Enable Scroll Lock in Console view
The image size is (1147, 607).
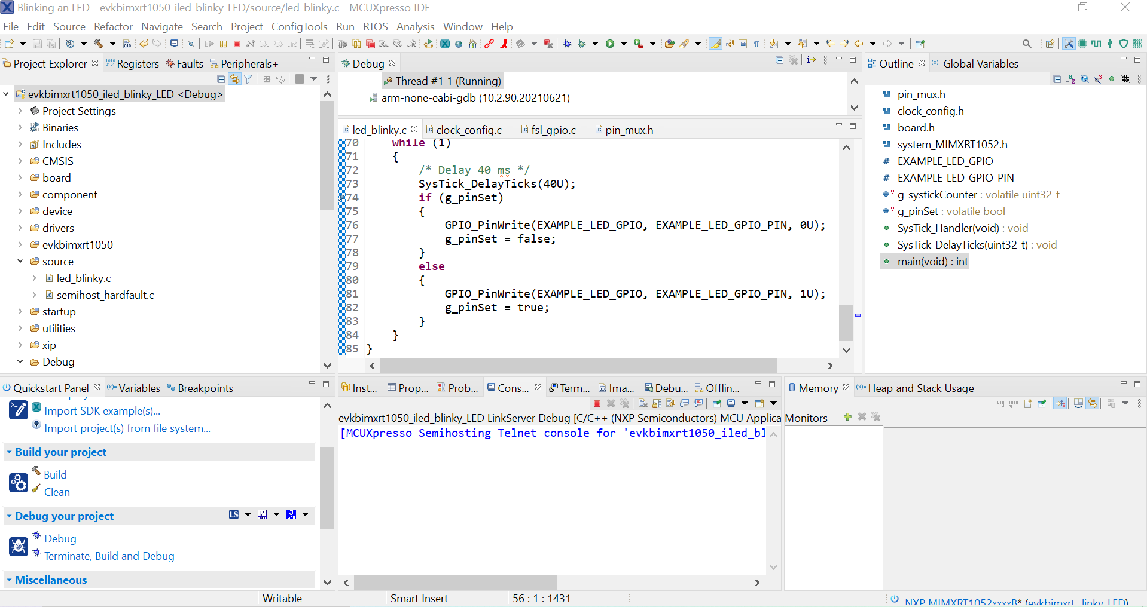pos(657,403)
